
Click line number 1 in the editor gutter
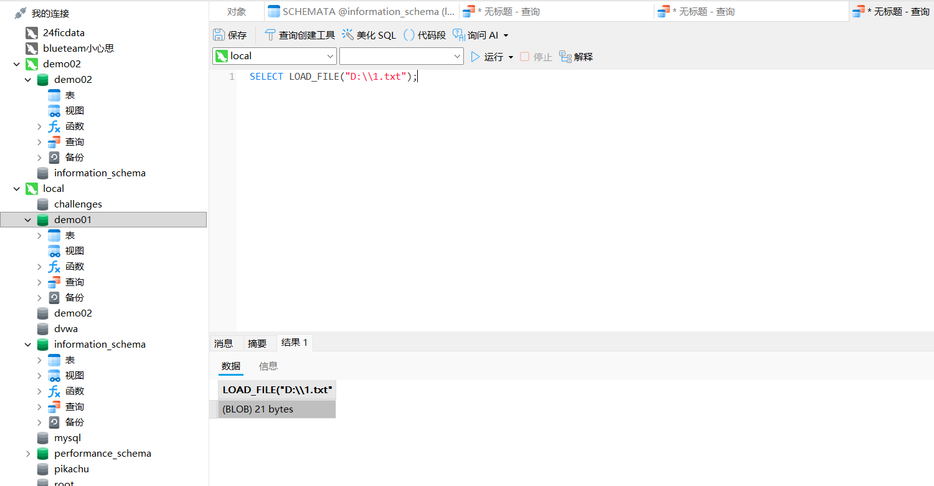pyautogui.click(x=232, y=77)
